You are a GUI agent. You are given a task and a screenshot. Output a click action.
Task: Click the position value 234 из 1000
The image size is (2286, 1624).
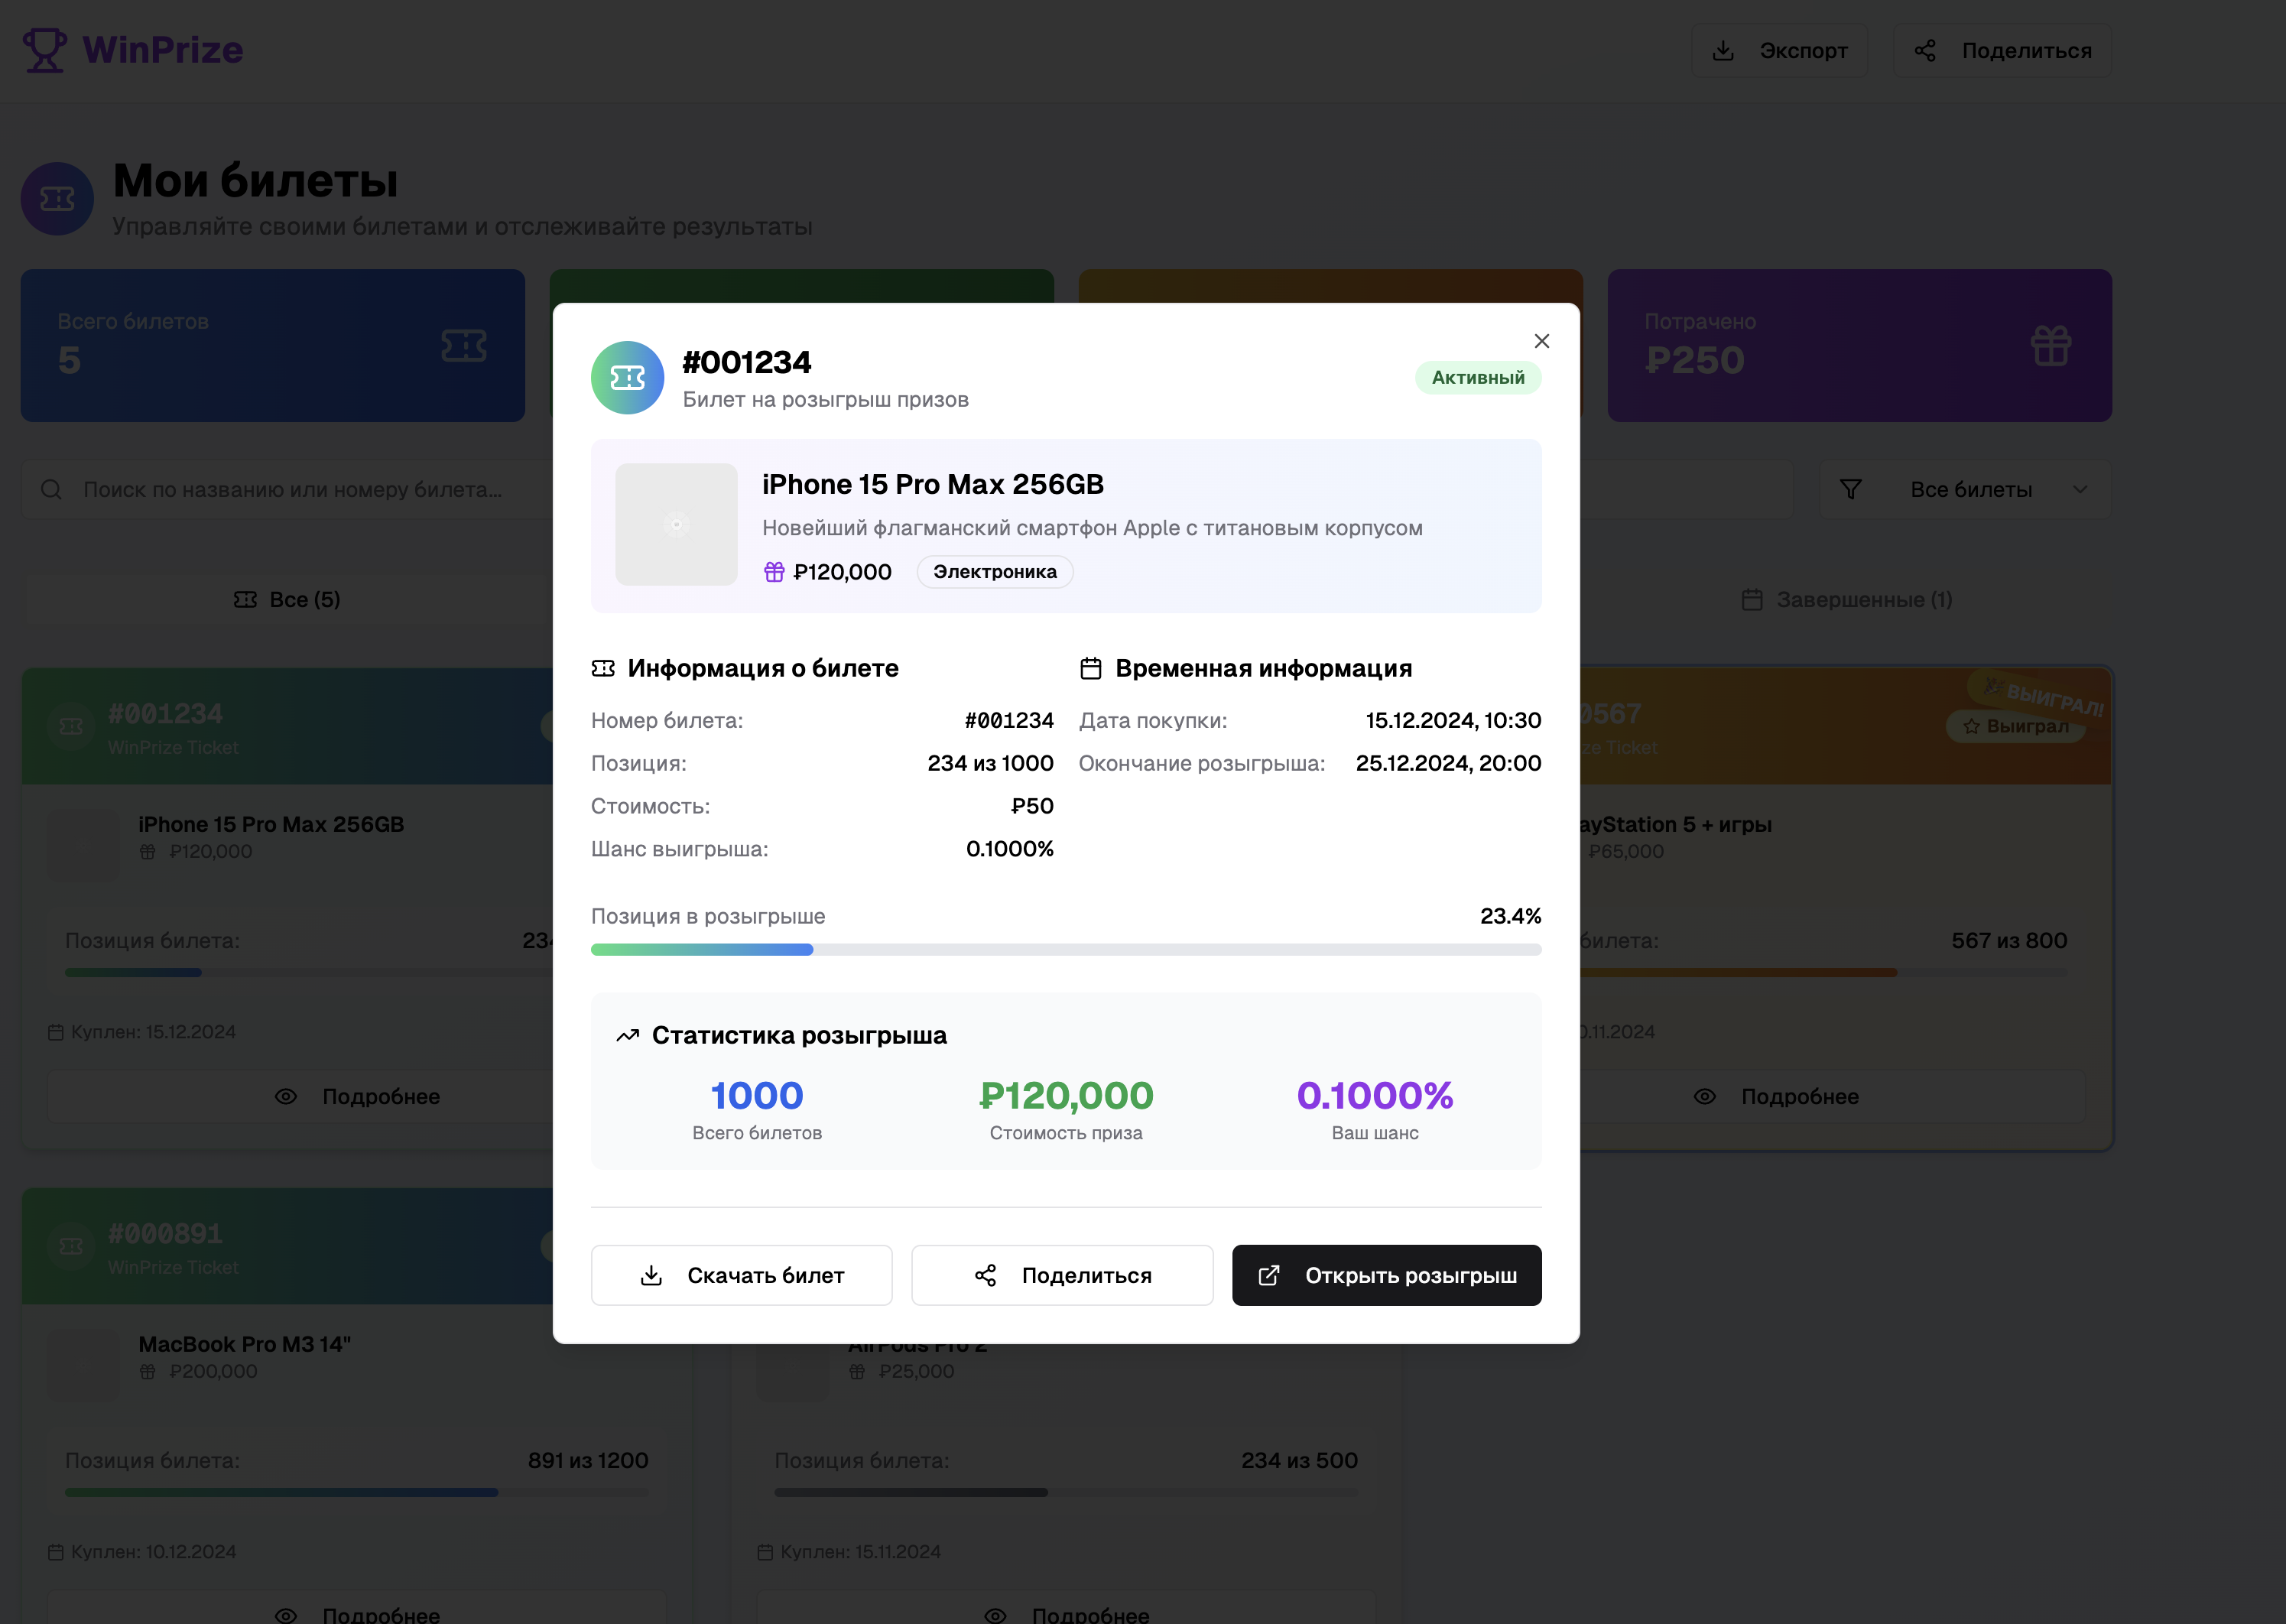pos(990,763)
